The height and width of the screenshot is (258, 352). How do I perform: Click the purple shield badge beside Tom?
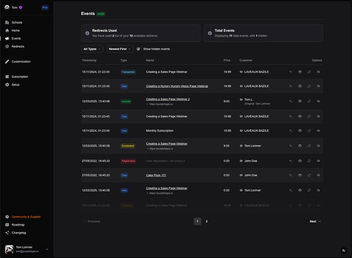pyautogui.click(x=21, y=7)
